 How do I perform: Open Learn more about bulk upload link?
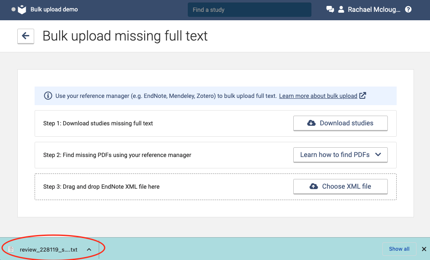click(318, 96)
